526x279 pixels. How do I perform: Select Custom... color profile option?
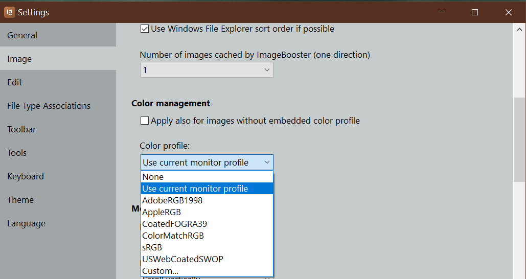point(207,271)
